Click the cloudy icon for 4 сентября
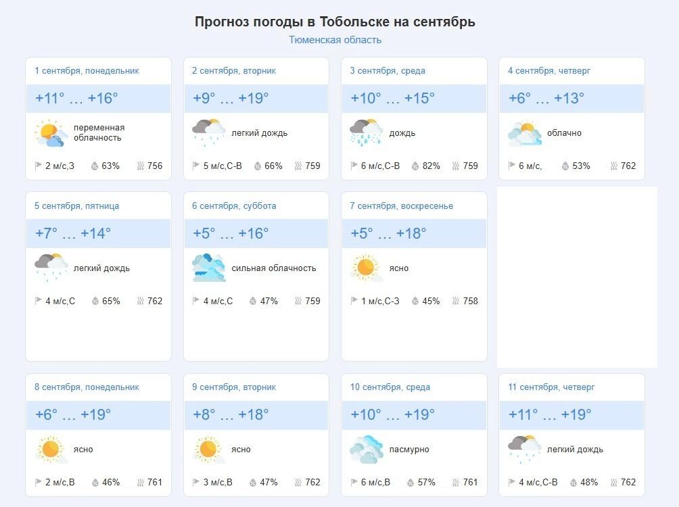Image resolution: width=679 pixels, height=507 pixels. pos(525,133)
